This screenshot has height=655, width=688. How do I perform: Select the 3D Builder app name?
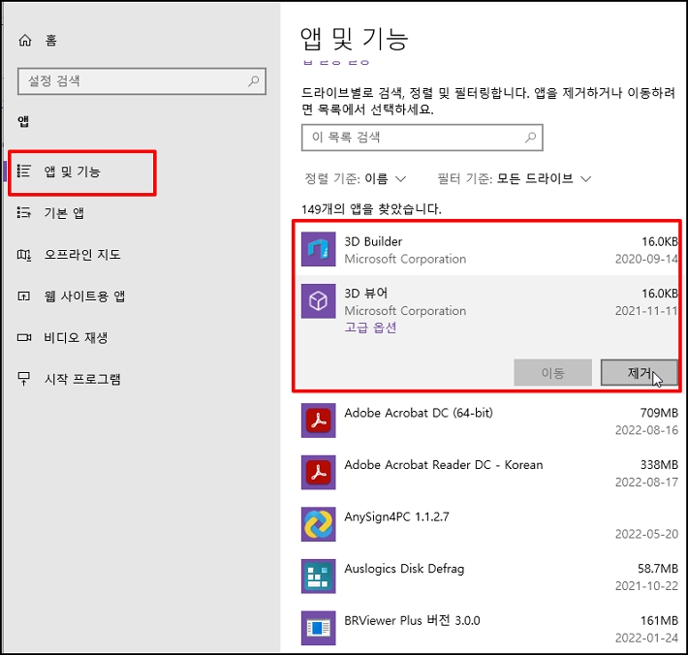coord(373,241)
